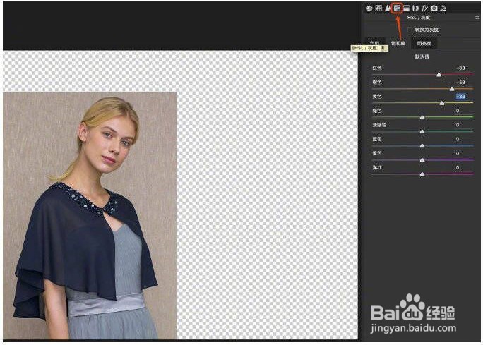Viewport: 483px width, 345px height.
Task: Click the 默认值 link
Action: (422, 57)
